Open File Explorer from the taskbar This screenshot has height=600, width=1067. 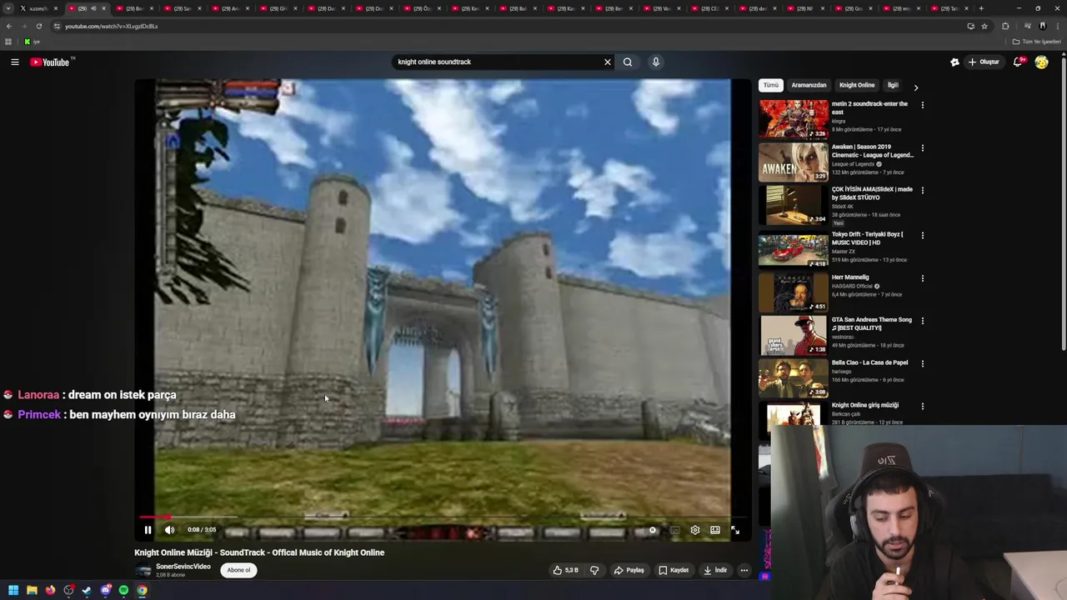coord(32,590)
